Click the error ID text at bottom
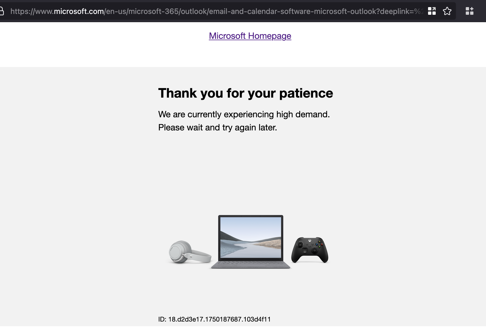The width and height of the screenshot is (486, 327). pos(215,319)
